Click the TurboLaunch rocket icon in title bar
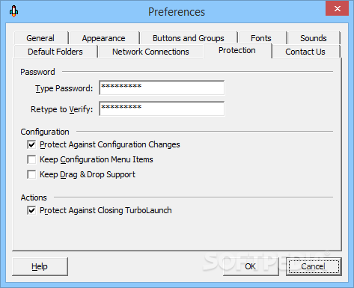354x288 pixels. pyautogui.click(x=13, y=11)
